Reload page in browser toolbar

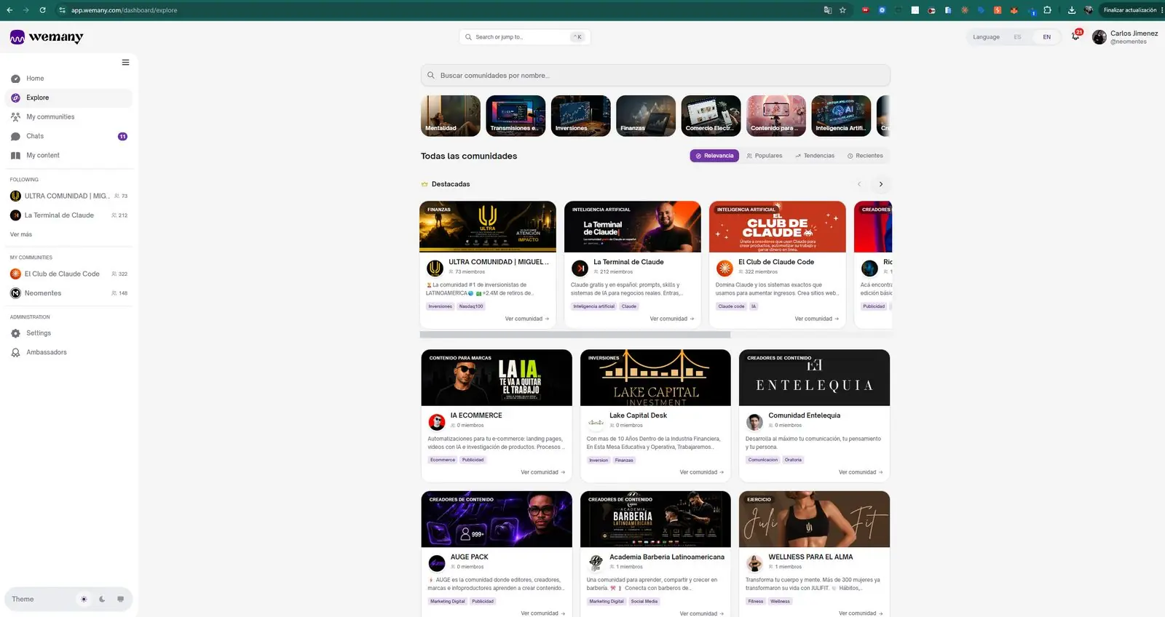click(x=42, y=10)
